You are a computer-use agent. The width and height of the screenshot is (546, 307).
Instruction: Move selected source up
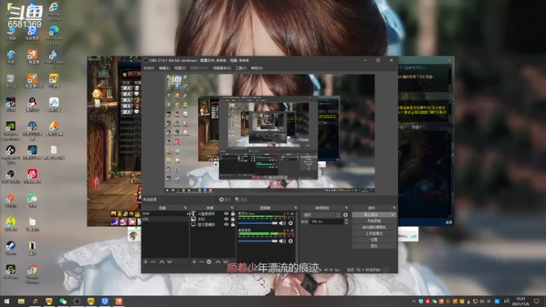click(x=218, y=261)
